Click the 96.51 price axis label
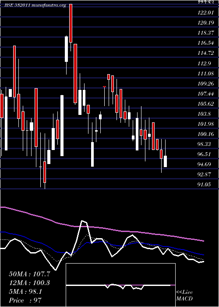Screen dimensions: 219x307 pyautogui.click(x=205, y=154)
